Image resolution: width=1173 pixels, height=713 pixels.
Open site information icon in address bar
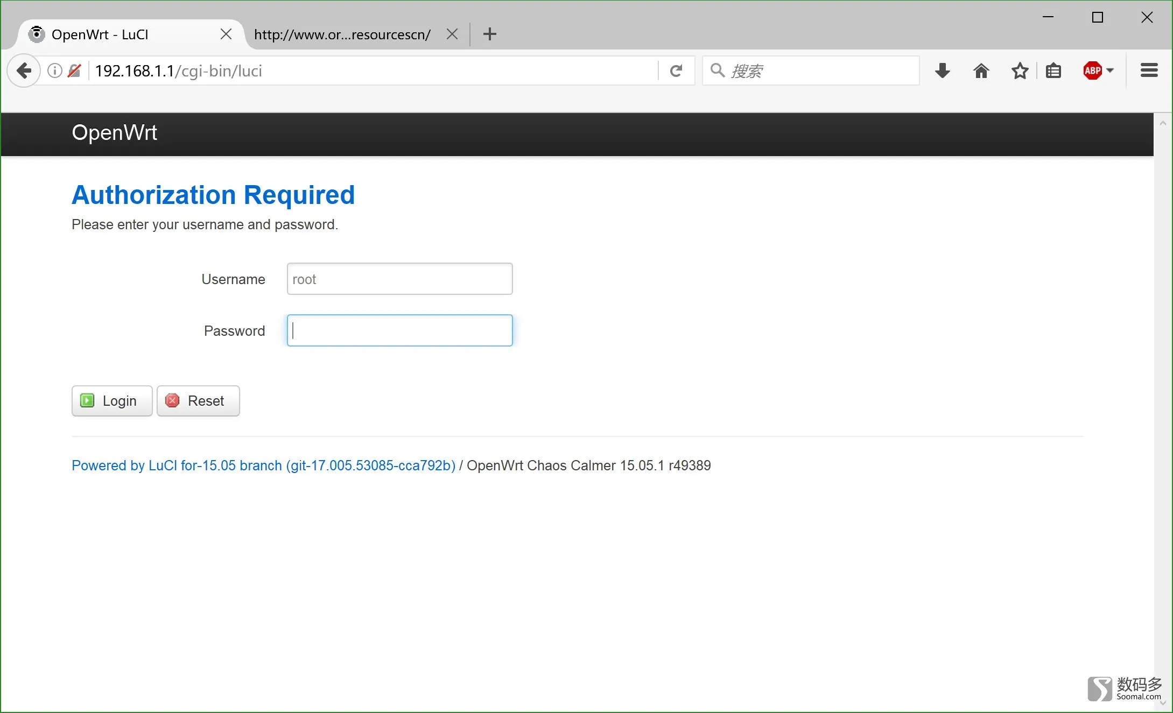pyautogui.click(x=55, y=70)
